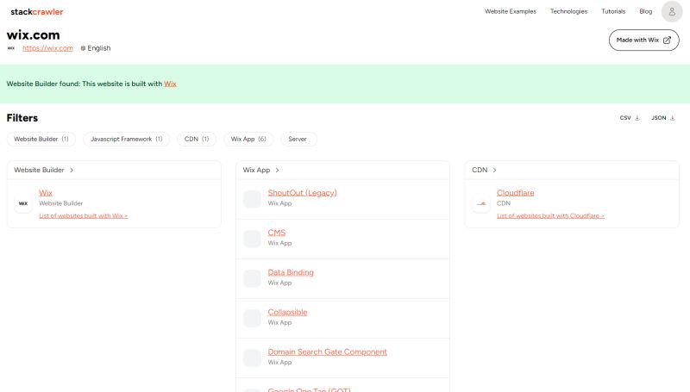690x392 pixels.
Task: Open List of websites built with Wix
Action: pos(83,215)
